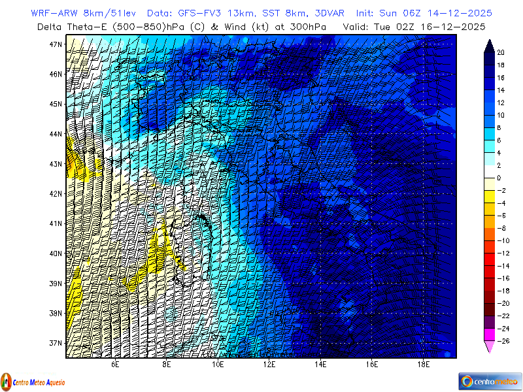This screenshot has height=392, width=523.
Task: Click the 42N latitude label
Action: pos(55,194)
